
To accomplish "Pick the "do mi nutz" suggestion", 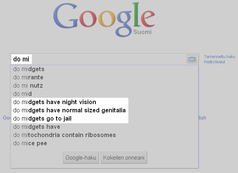I will click(x=28, y=86).
